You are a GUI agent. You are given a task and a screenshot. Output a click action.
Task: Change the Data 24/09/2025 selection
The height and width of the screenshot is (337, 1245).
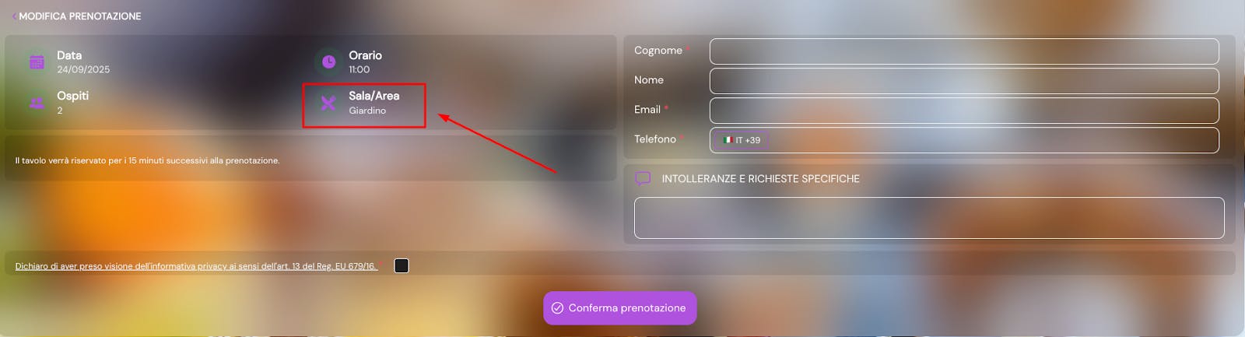(x=70, y=62)
